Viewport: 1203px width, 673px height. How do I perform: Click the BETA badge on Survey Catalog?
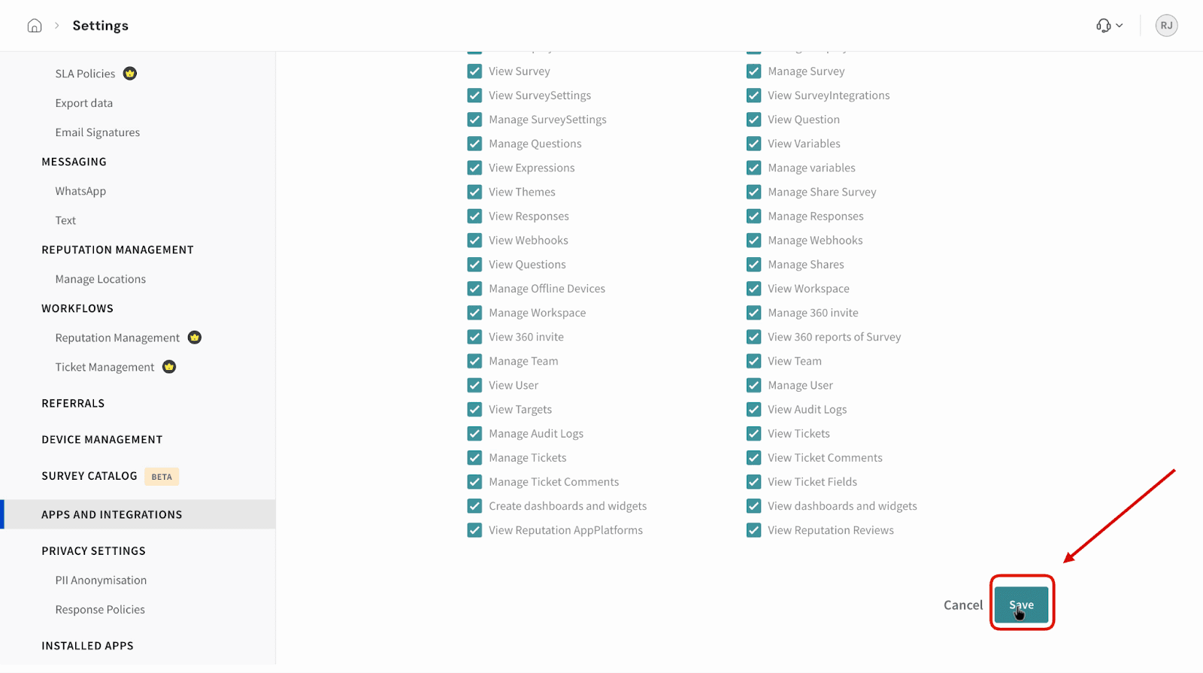tap(162, 477)
